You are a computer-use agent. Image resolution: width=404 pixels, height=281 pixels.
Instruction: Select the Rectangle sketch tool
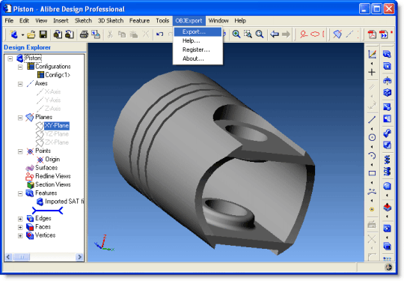[372, 173]
